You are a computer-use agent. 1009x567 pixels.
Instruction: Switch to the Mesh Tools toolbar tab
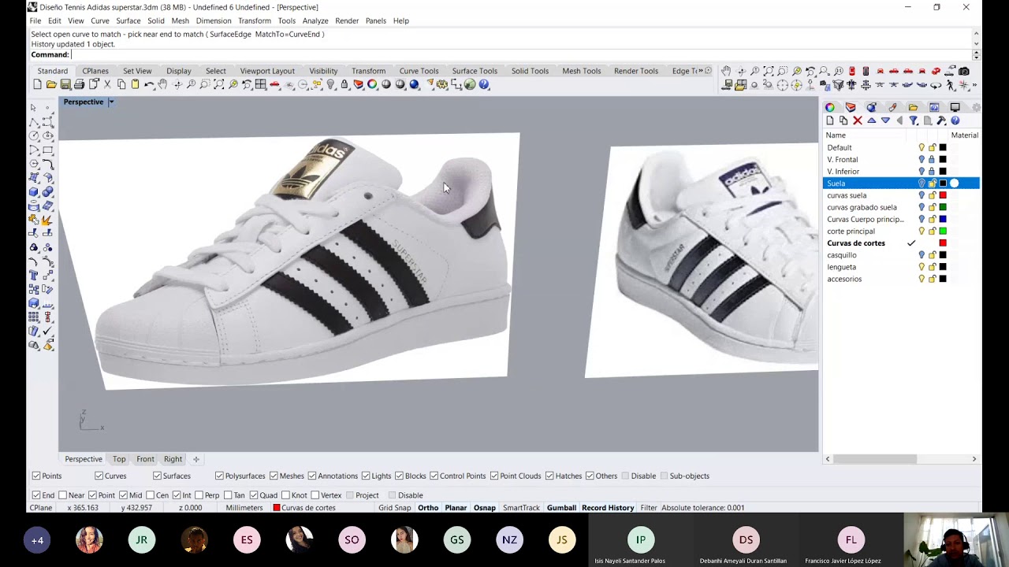582,71
